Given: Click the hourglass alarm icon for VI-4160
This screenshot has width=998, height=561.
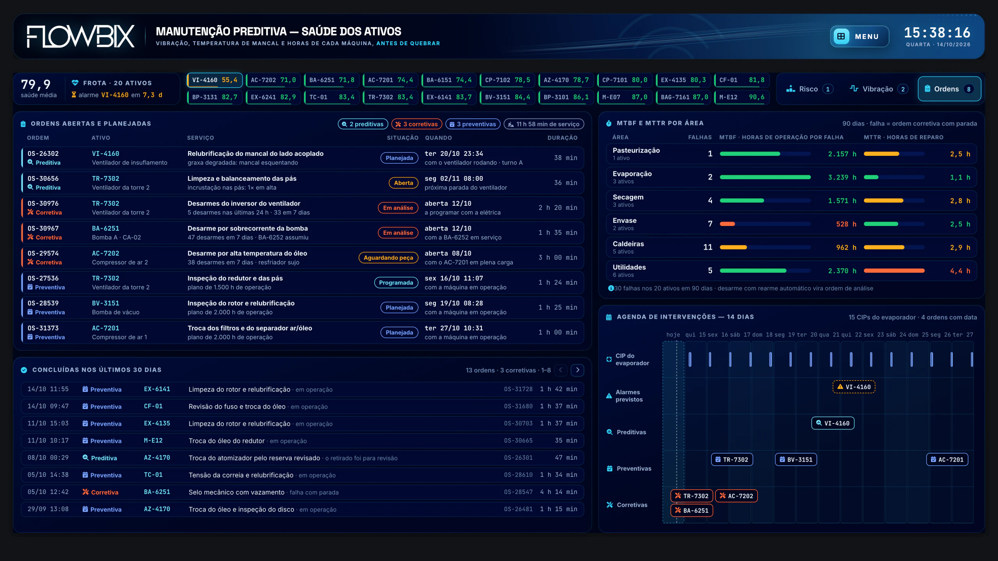Looking at the screenshot, I should [74, 95].
